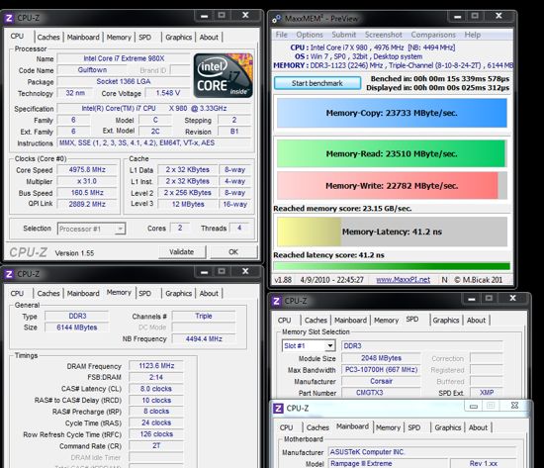
Task: Open SPD tab in top CPU-Z window
Action: click(x=145, y=38)
